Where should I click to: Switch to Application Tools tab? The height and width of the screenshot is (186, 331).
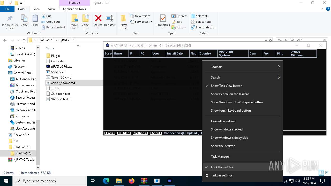click(x=74, y=9)
